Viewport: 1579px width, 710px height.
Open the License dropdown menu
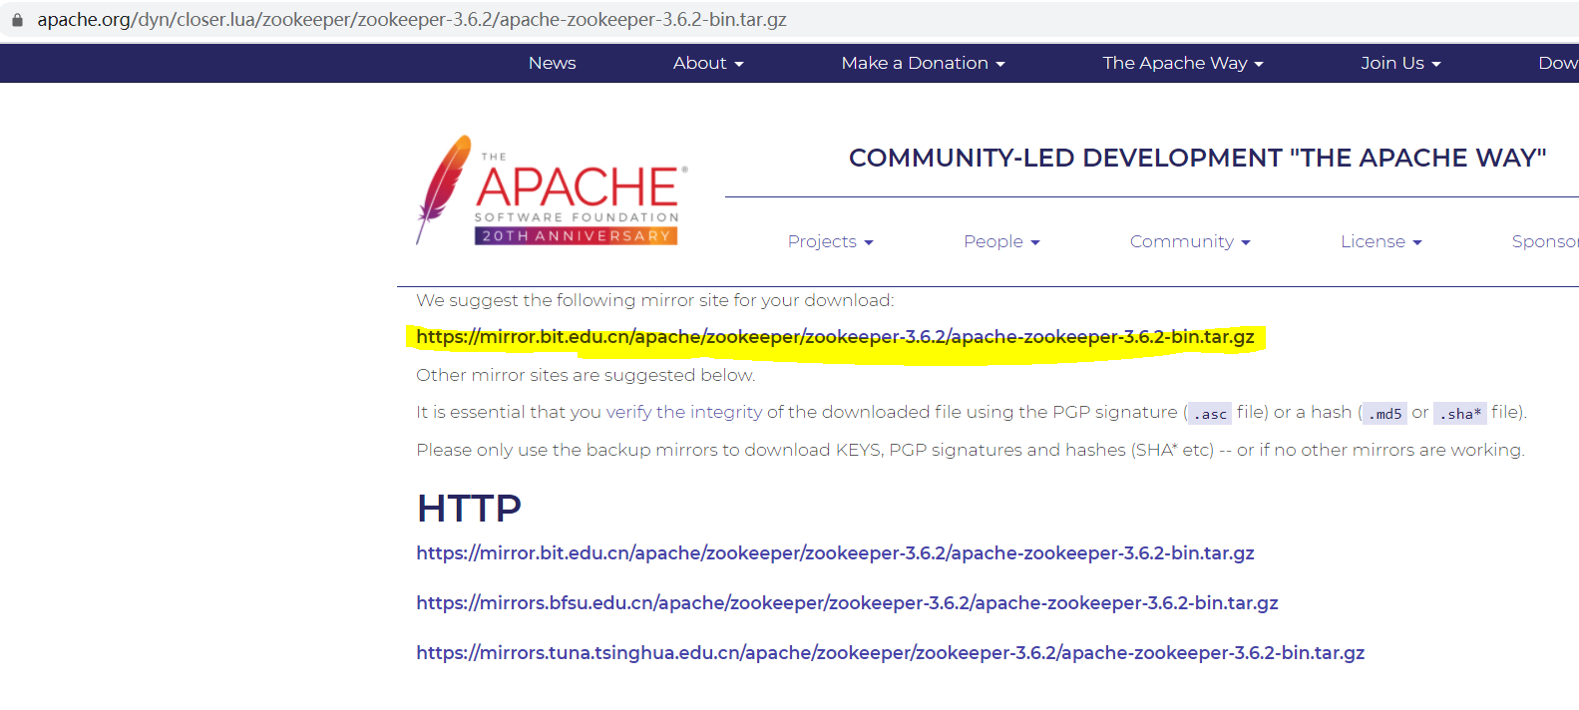click(1381, 241)
